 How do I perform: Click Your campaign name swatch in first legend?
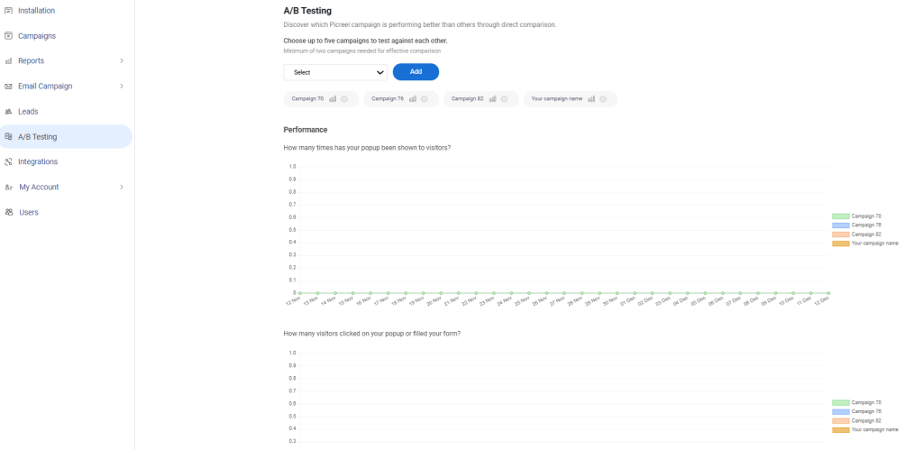(841, 243)
